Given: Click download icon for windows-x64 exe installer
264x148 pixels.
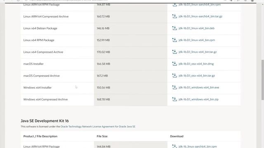Looking at the screenshot, I should point(174,87).
